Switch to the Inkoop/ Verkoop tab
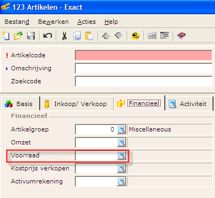Image resolution: width=215 pixels, height=198 pixels. click(77, 103)
